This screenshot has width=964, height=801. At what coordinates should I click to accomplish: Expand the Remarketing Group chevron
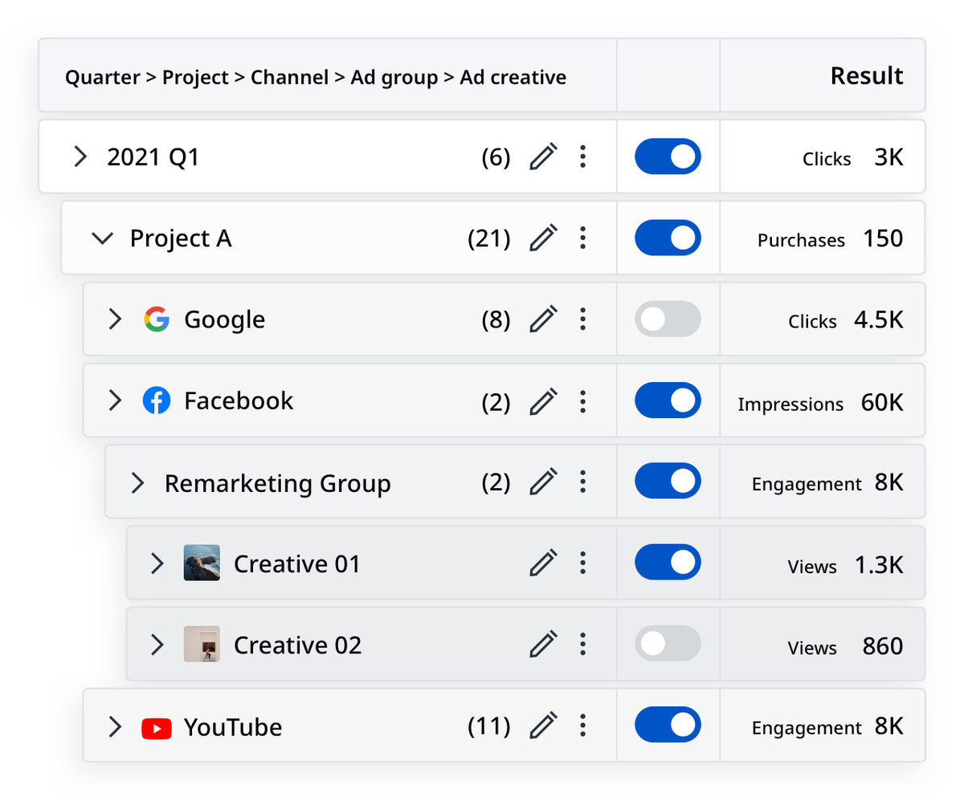(x=138, y=482)
